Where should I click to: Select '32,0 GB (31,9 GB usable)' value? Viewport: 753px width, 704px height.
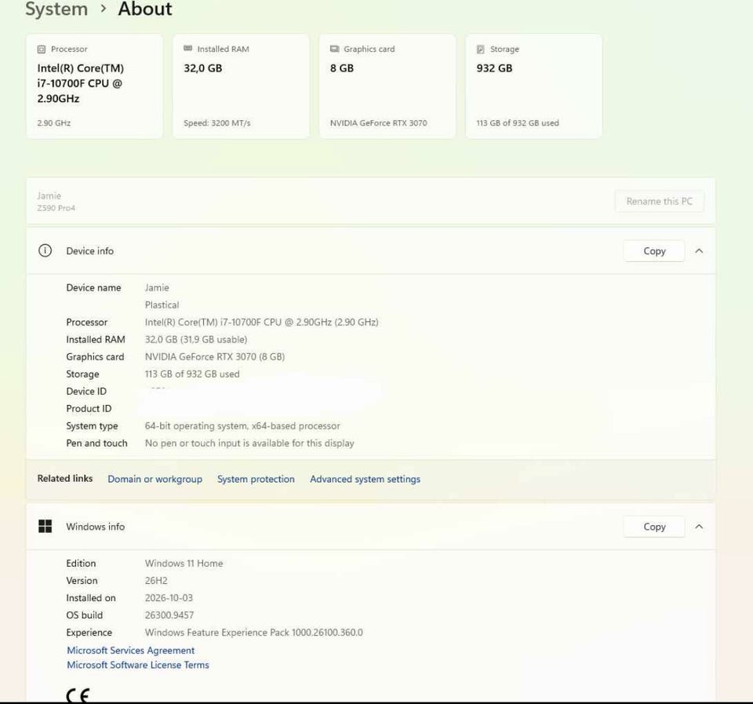[x=196, y=339]
